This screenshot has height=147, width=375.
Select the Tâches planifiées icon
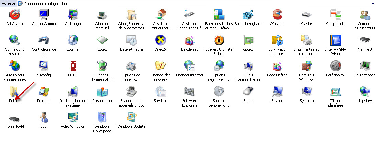(x=336, y=92)
